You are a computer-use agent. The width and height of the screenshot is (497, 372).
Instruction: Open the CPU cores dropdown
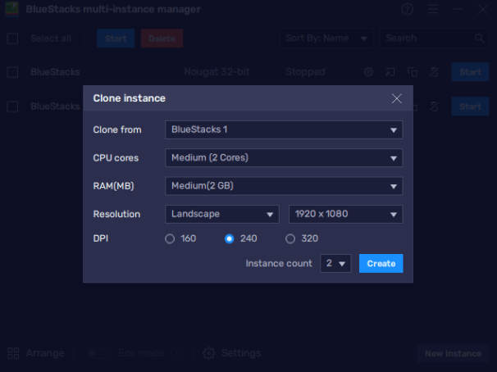pyautogui.click(x=284, y=157)
